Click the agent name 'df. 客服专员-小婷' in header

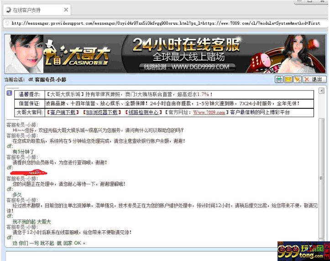47,80
